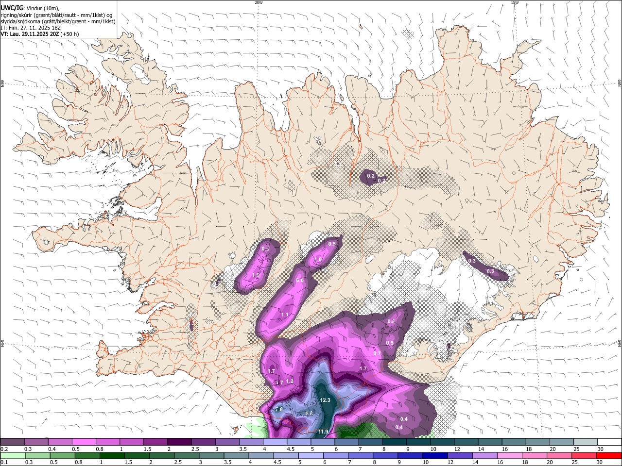This screenshot has height=466, width=622.
Task: Pick the dark green 1 swatch in lower legend
Action: pyautogui.click(x=112, y=455)
